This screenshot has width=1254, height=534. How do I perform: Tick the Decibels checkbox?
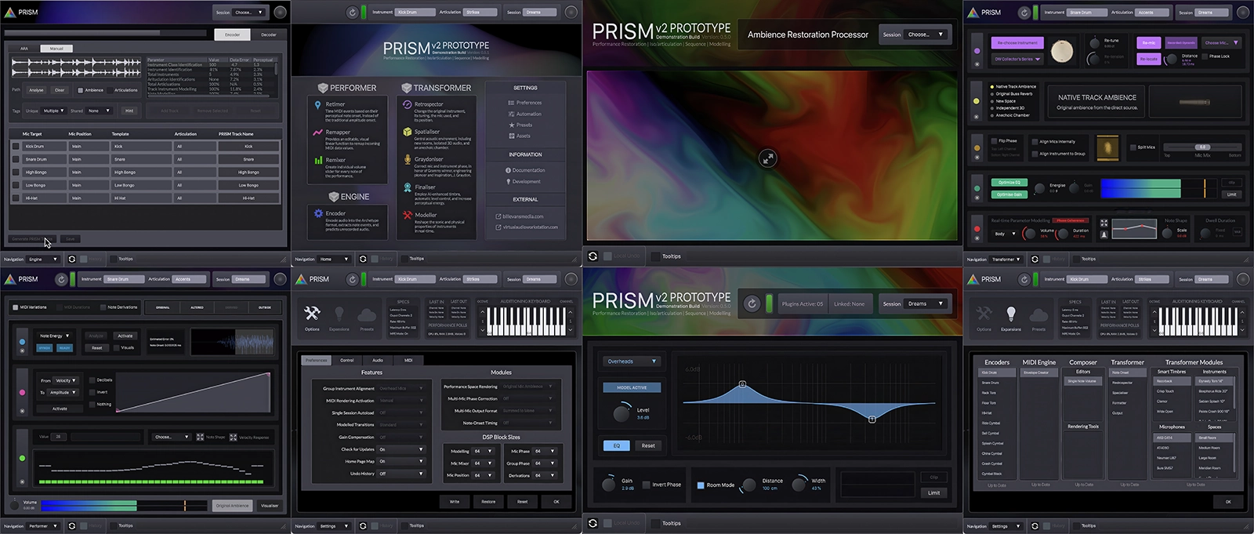(92, 380)
